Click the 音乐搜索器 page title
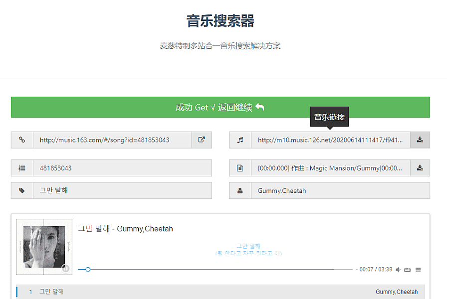 coord(220,21)
